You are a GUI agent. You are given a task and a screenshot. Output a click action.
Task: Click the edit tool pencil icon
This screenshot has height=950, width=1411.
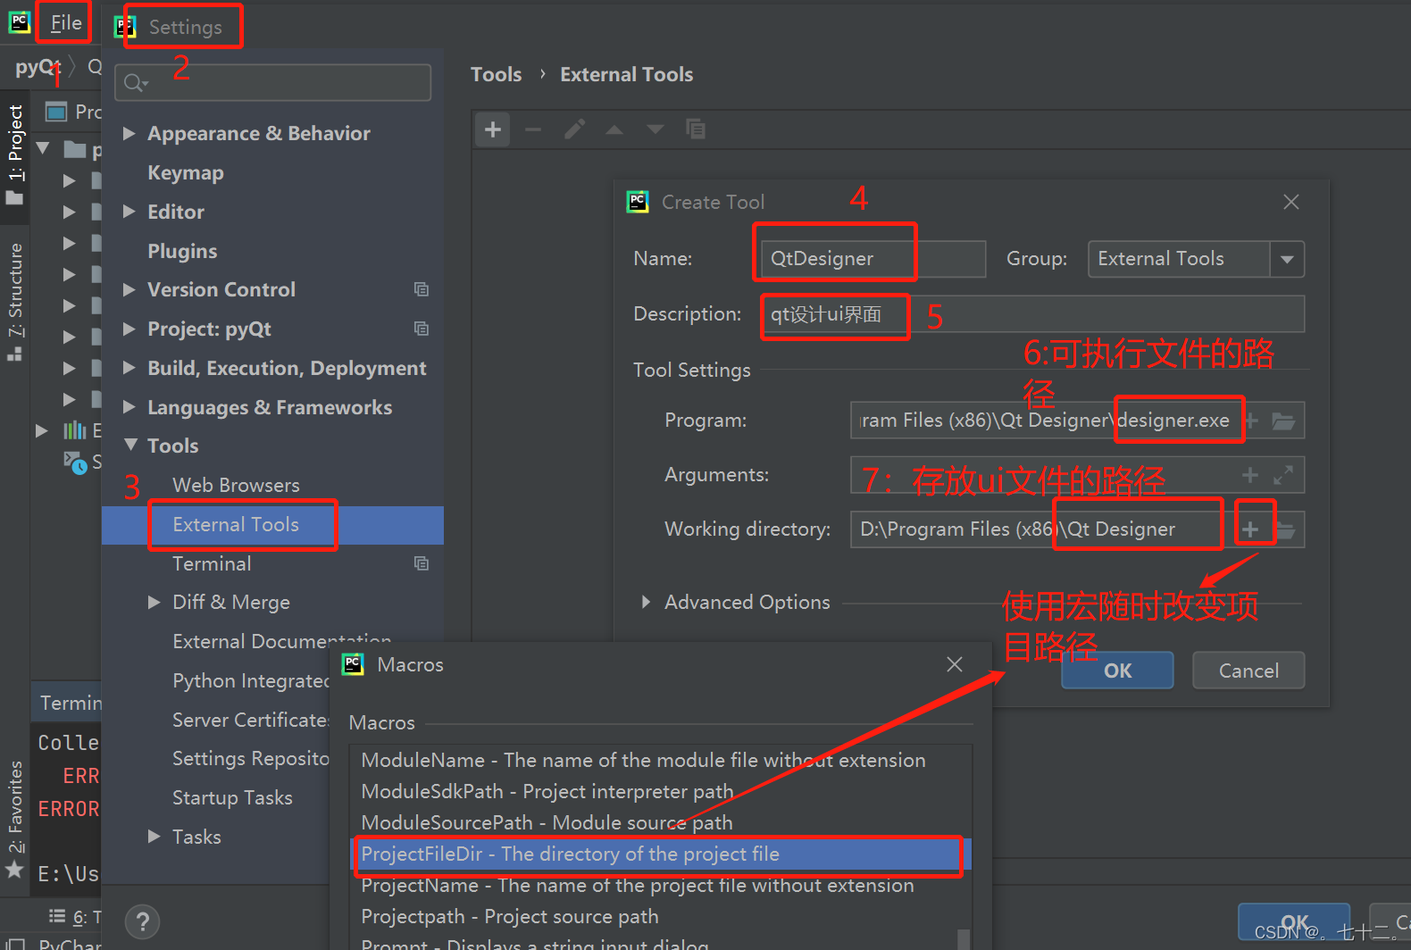pos(574,129)
